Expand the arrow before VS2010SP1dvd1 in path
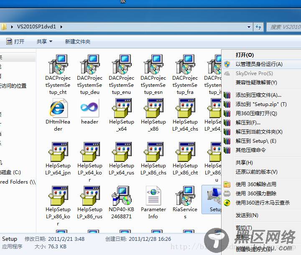This screenshot has width=301, height=255. point(12,27)
